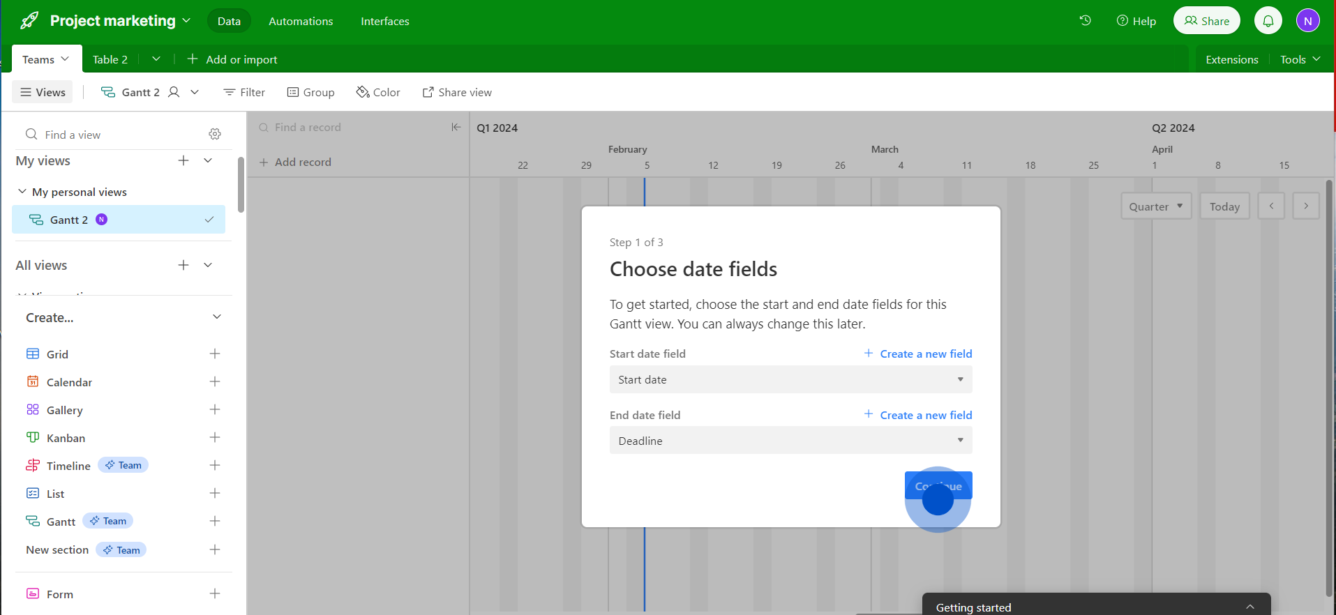Go to previous period arrow
The height and width of the screenshot is (615, 1336).
click(x=1271, y=206)
